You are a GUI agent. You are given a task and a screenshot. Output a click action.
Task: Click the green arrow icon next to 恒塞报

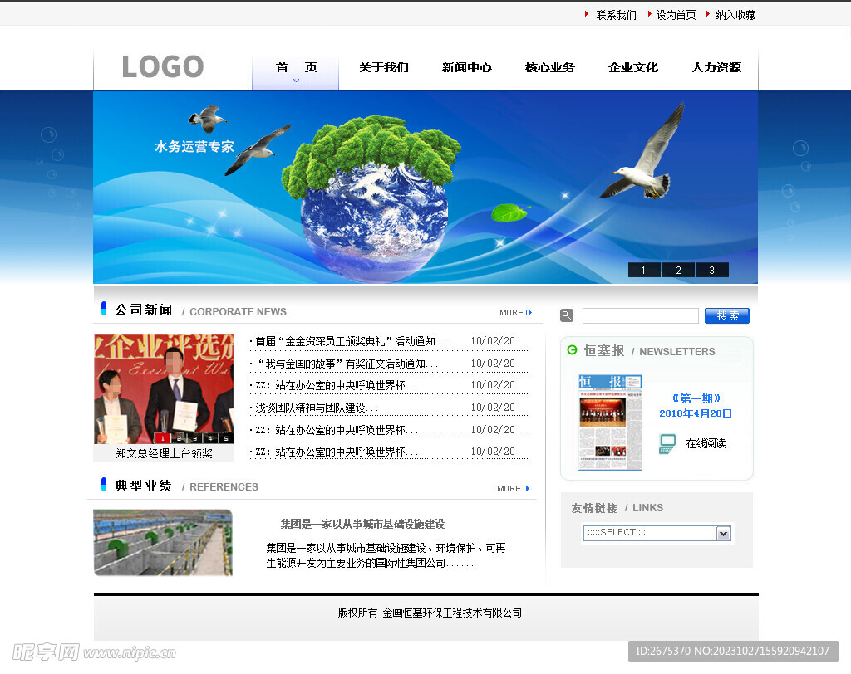pos(571,350)
